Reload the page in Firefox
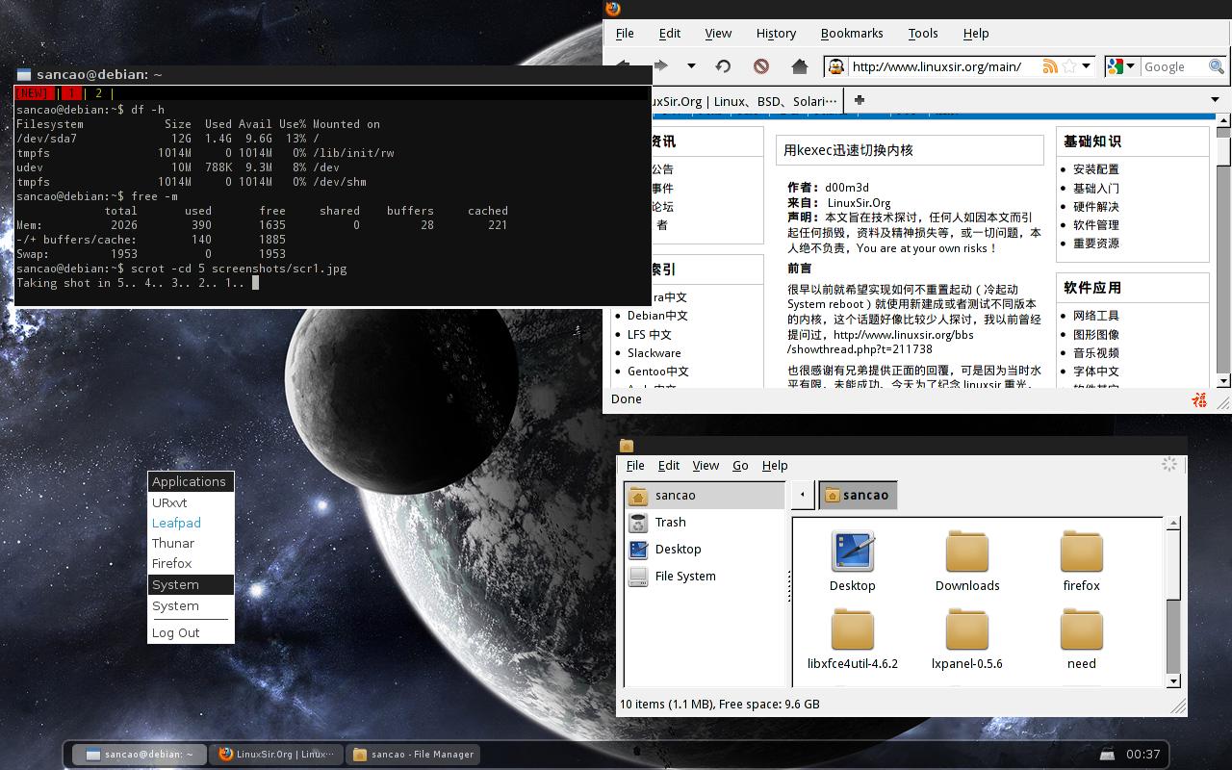 click(x=723, y=66)
